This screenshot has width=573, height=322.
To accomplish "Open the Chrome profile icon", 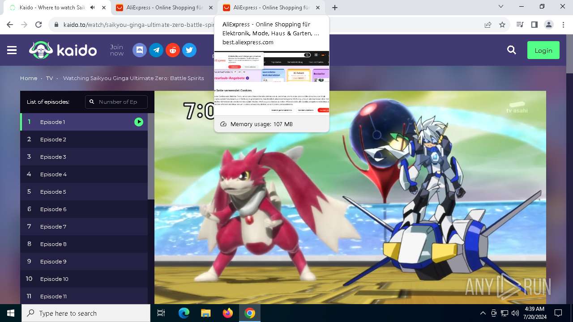I will (x=548, y=25).
